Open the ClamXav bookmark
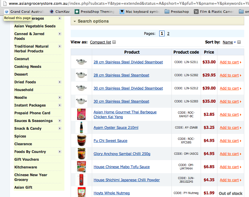The height and width of the screenshot is (197, 249). 60,12
